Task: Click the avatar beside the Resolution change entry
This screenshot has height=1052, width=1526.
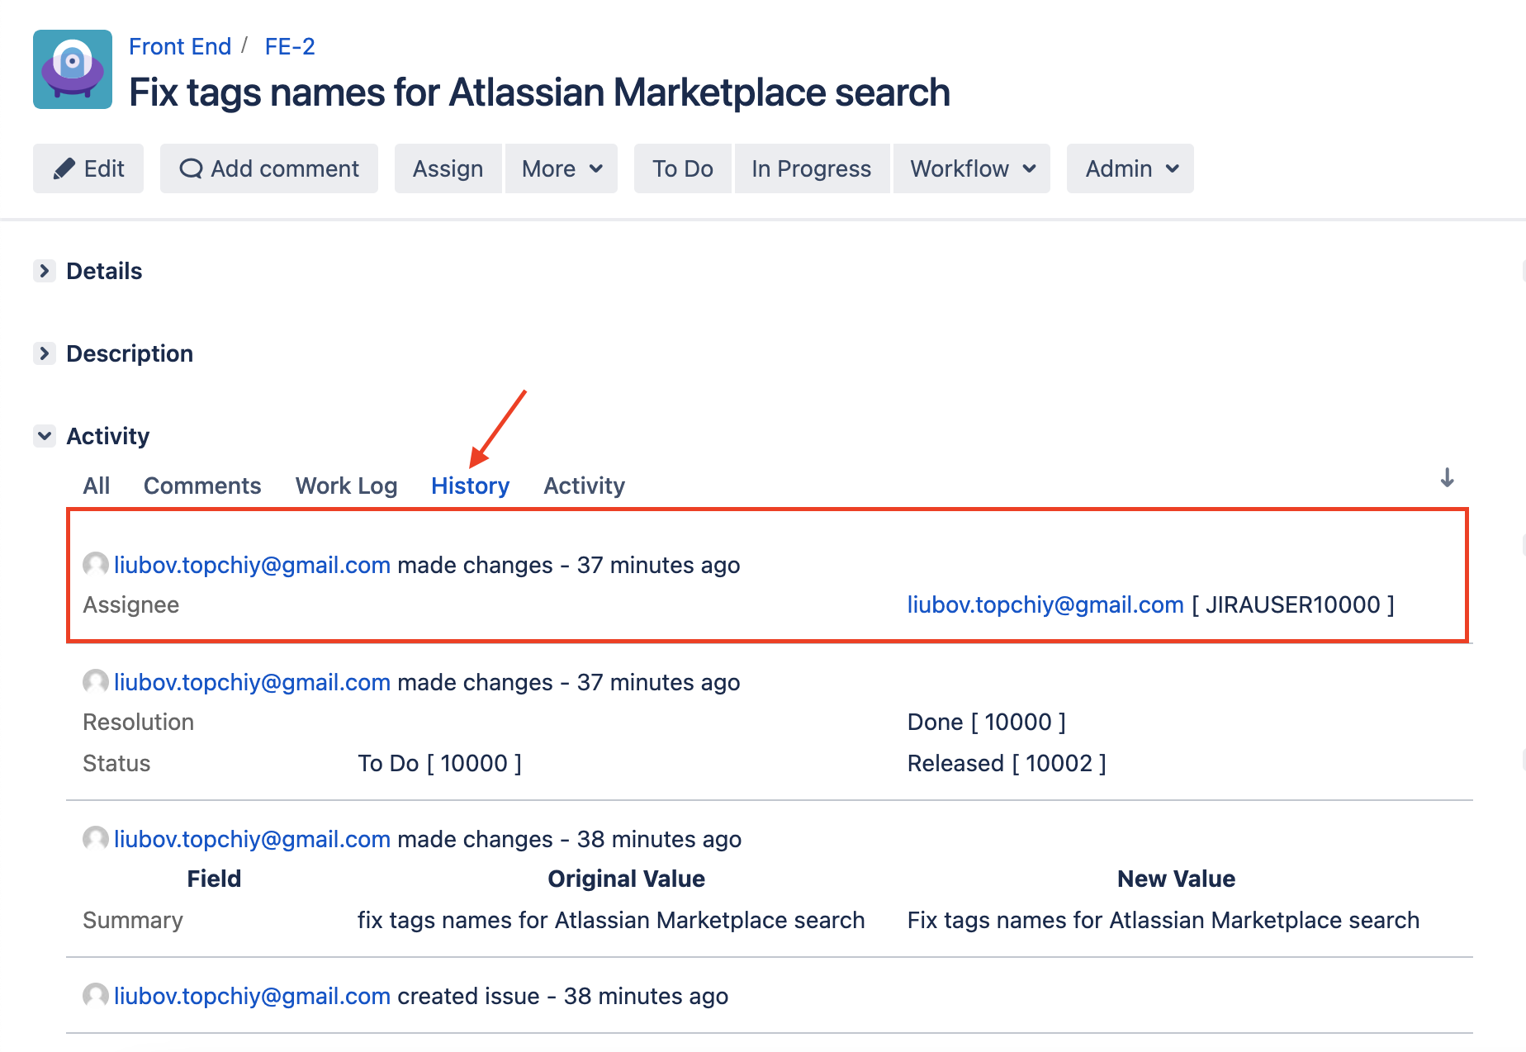Action: coord(96,682)
